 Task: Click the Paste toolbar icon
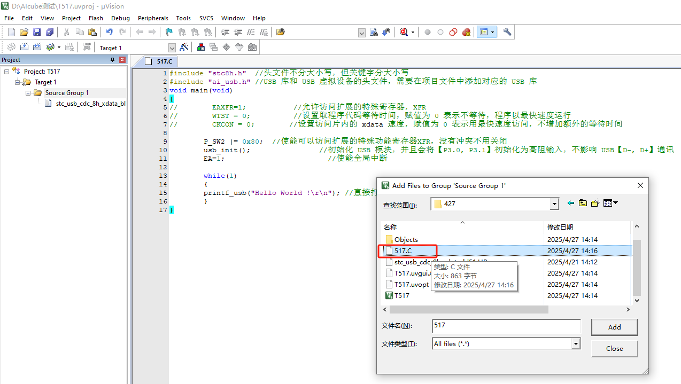pyautogui.click(x=92, y=32)
